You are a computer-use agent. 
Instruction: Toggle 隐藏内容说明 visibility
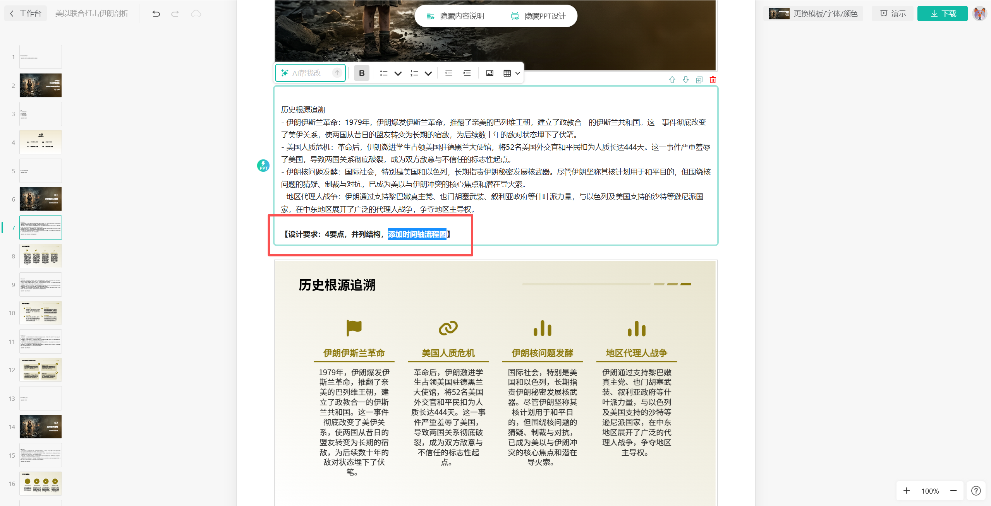455,16
